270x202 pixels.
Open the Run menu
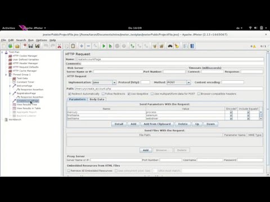[31, 40]
